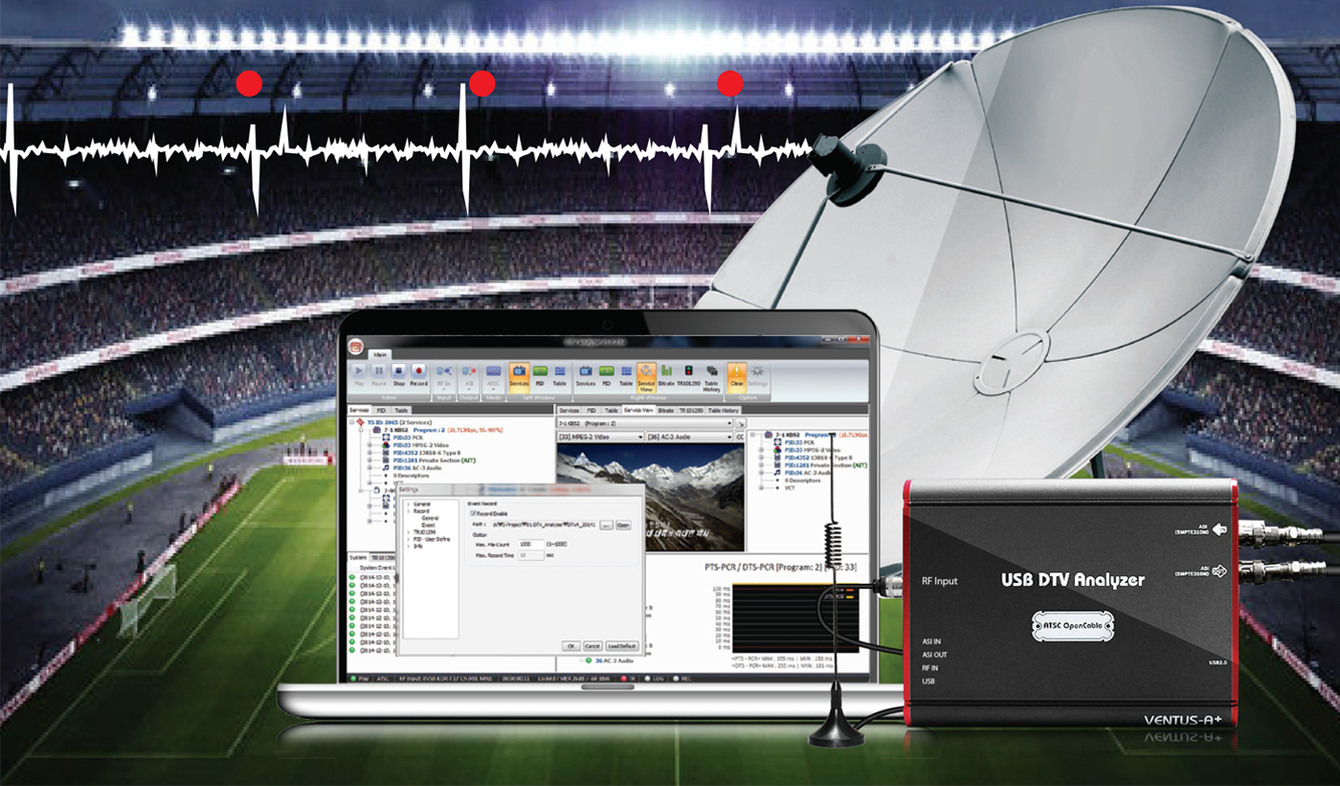Viewport: 1340px width, 786px height.
Task: Click the round application logo button
Action: point(355,347)
